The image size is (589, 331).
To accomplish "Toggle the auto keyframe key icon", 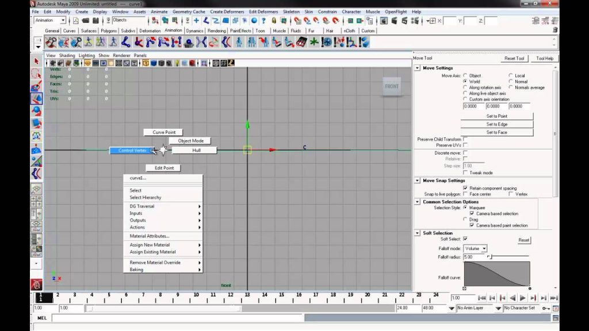I will point(546,308).
